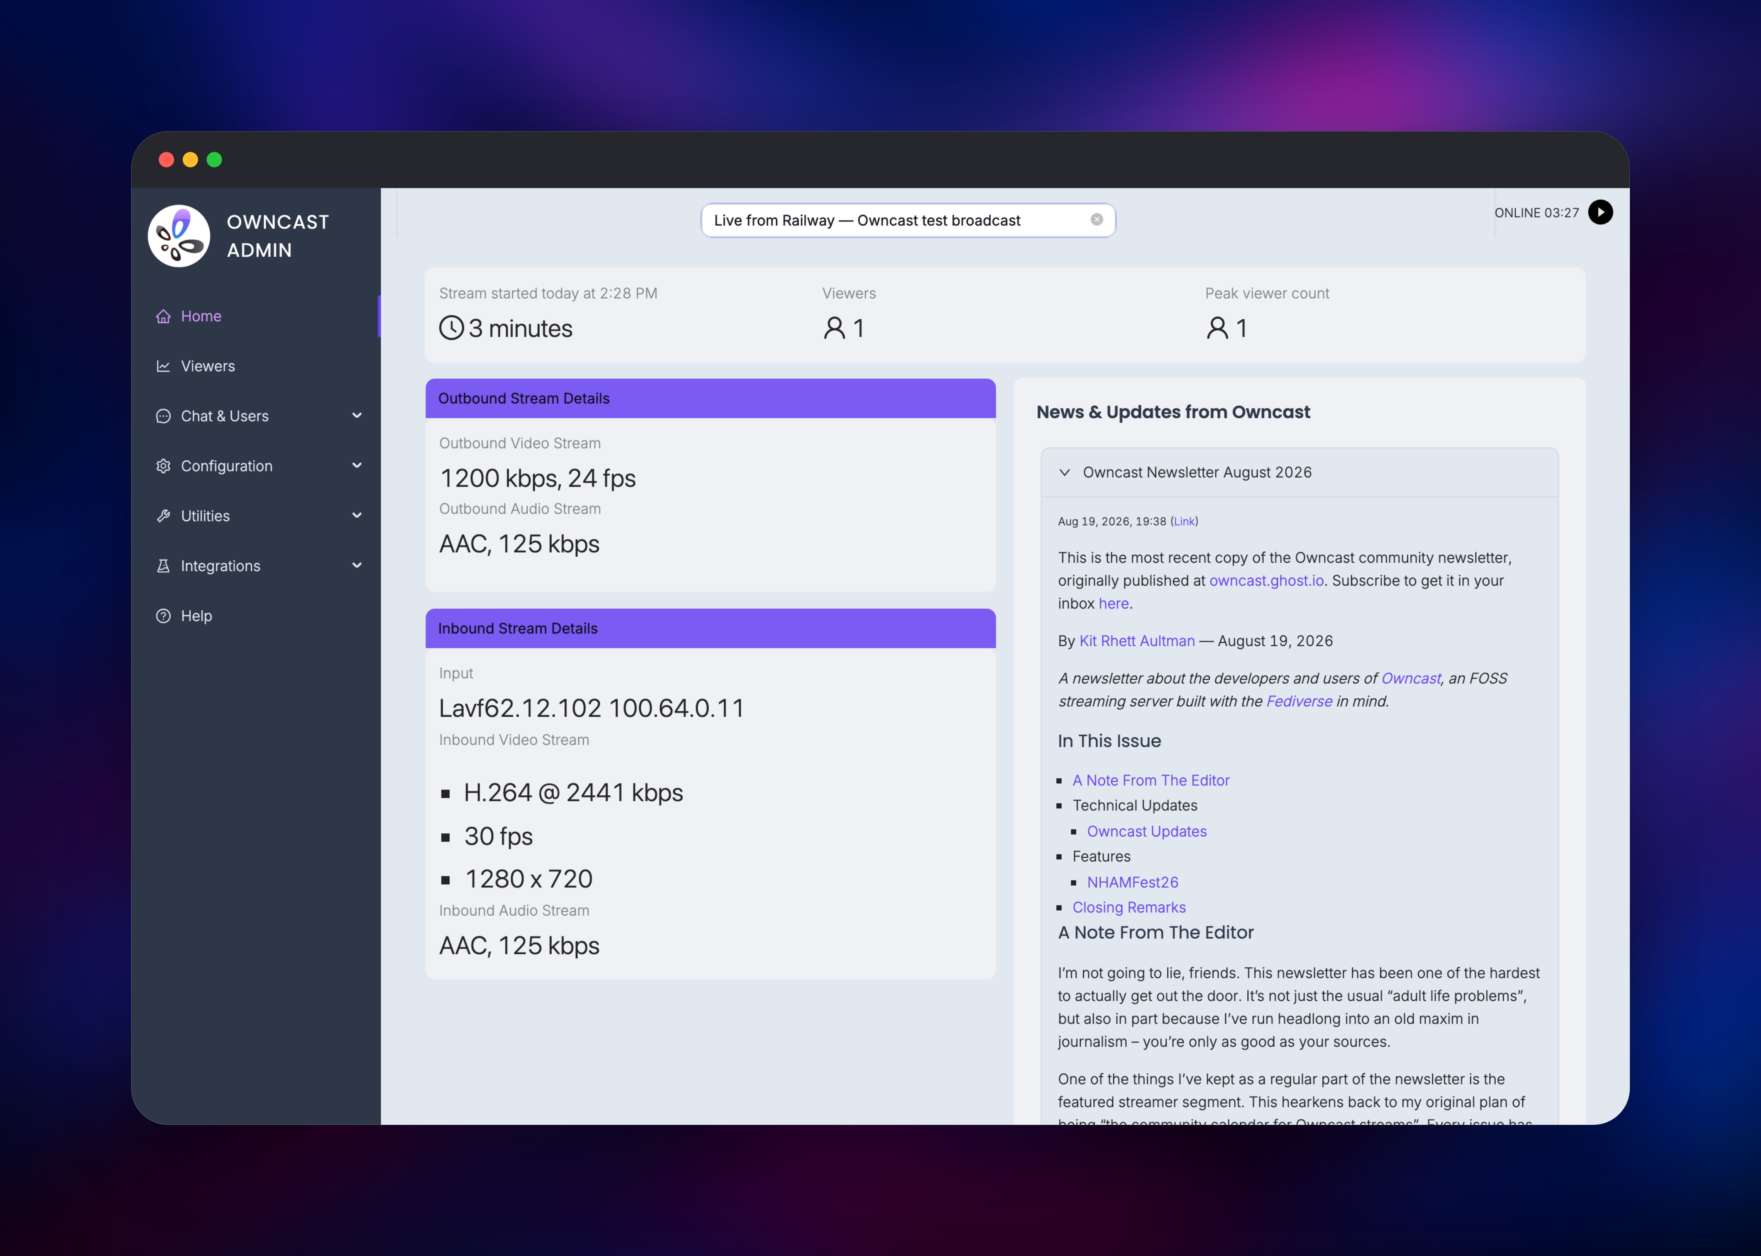The height and width of the screenshot is (1256, 1761).
Task: Open the newsletter (Link) hyperlink
Action: coord(1184,522)
